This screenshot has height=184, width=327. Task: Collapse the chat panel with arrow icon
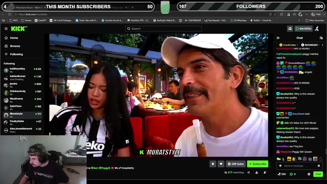278,38
